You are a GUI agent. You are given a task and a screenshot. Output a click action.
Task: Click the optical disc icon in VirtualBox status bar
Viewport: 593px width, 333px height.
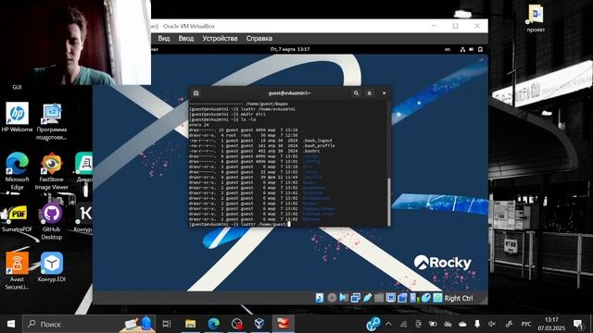coord(332,298)
